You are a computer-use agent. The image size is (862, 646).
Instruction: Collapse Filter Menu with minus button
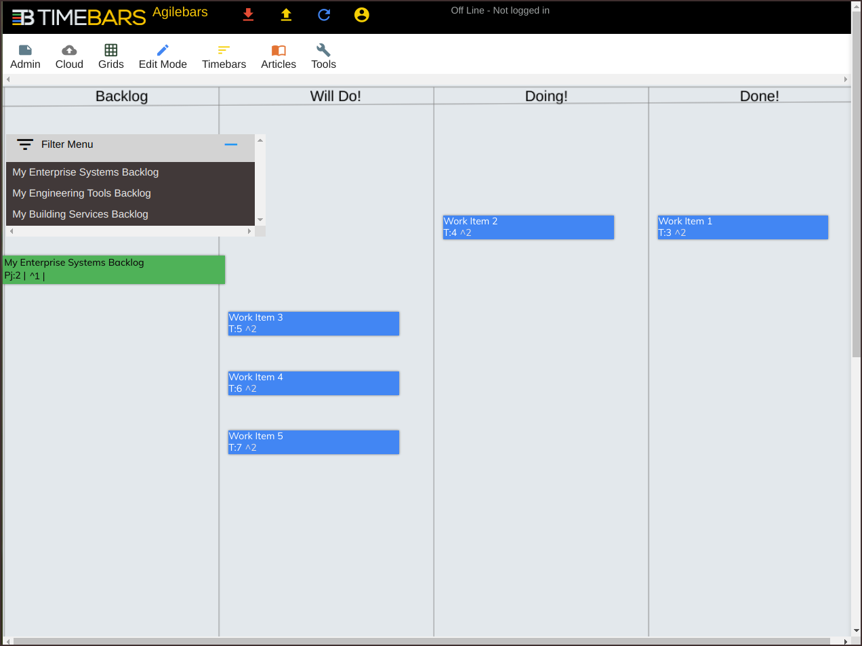[x=231, y=144]
